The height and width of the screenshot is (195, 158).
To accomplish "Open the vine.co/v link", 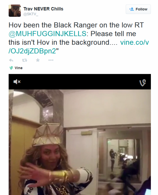I will pos(135,42).
